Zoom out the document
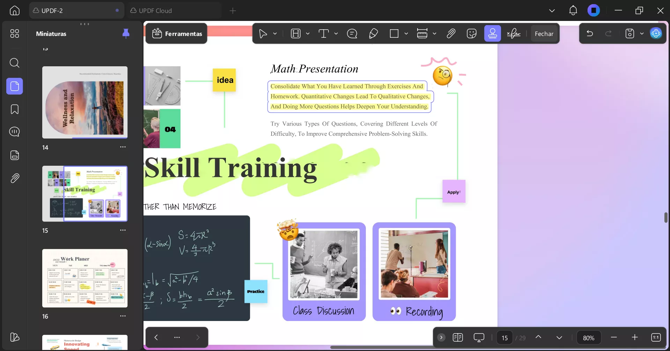670x351 pixels. [x=614, y=337]
